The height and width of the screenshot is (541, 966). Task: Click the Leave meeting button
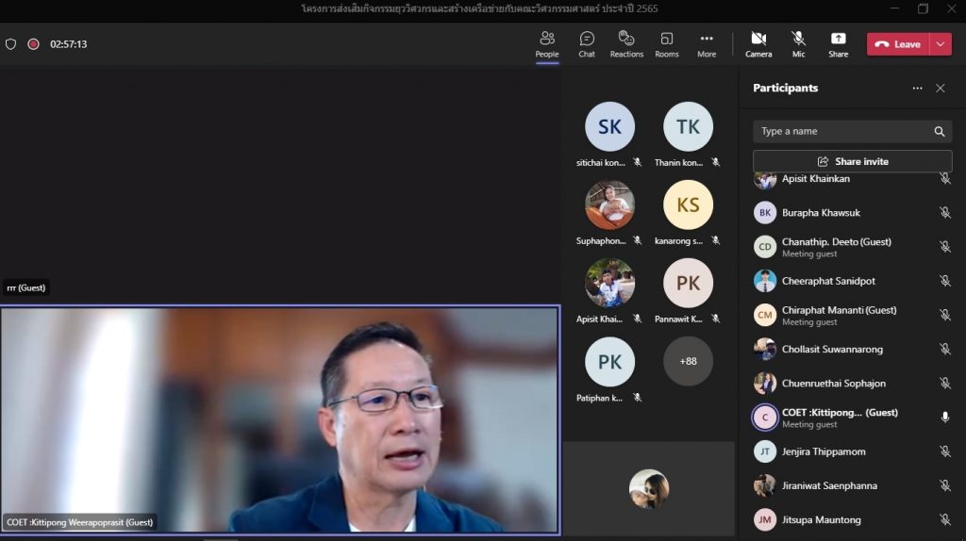898,44
